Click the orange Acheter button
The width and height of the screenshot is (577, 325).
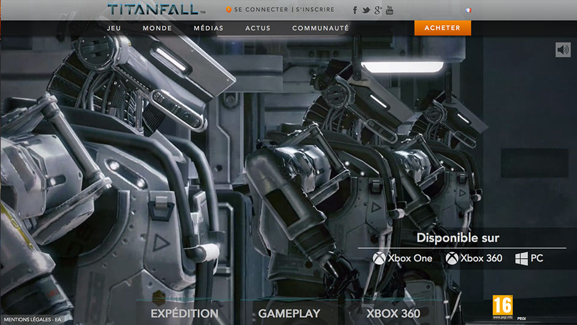pyautogui.click(x=443, y=28)
